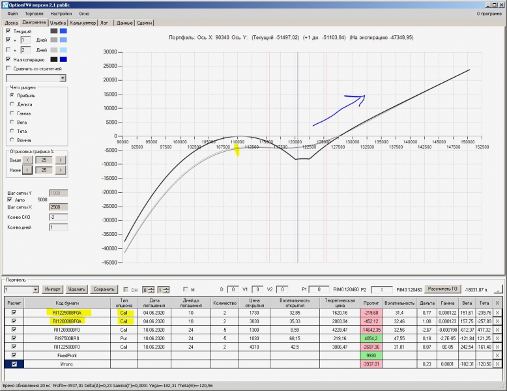The image size is (507, 391).
Task: Click the Импорт button
Action: point(53,289)
